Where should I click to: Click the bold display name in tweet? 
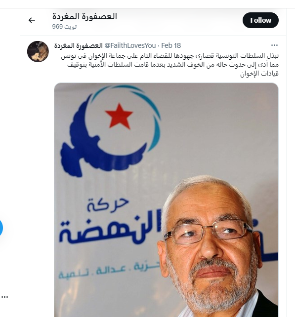click(x=78, y=45)
